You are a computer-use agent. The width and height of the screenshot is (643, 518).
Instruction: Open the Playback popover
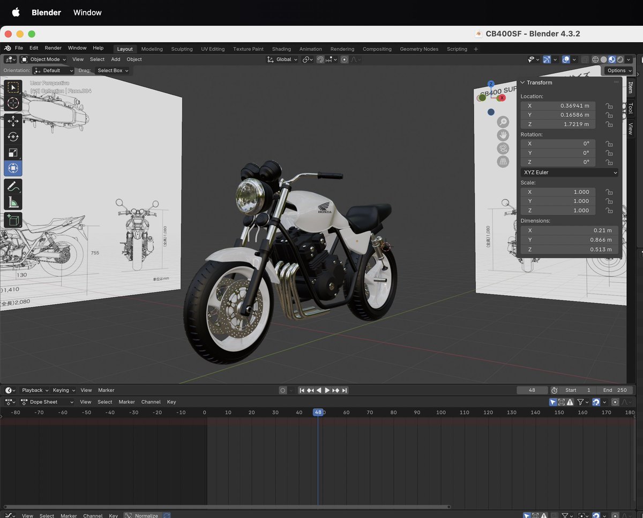click(x=35, y=391)
